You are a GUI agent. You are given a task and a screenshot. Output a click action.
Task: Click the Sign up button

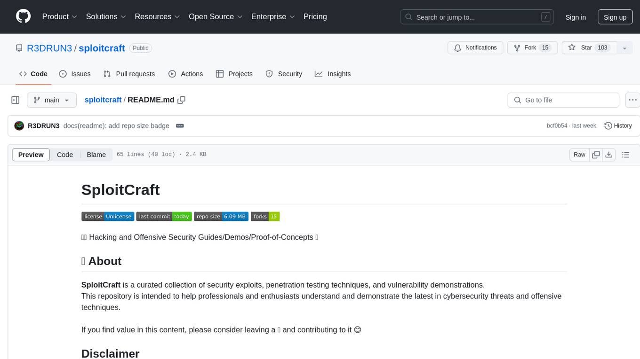coord(615,17)
